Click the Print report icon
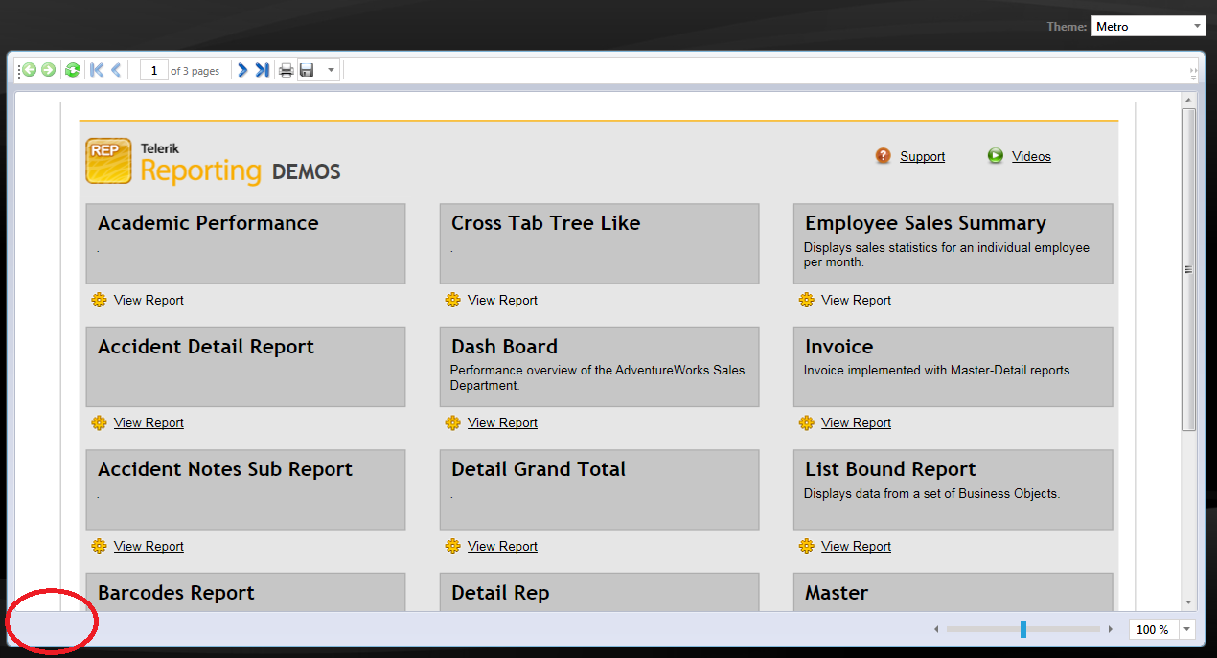This screenshot has width=1217, height=658. point(286,70)
